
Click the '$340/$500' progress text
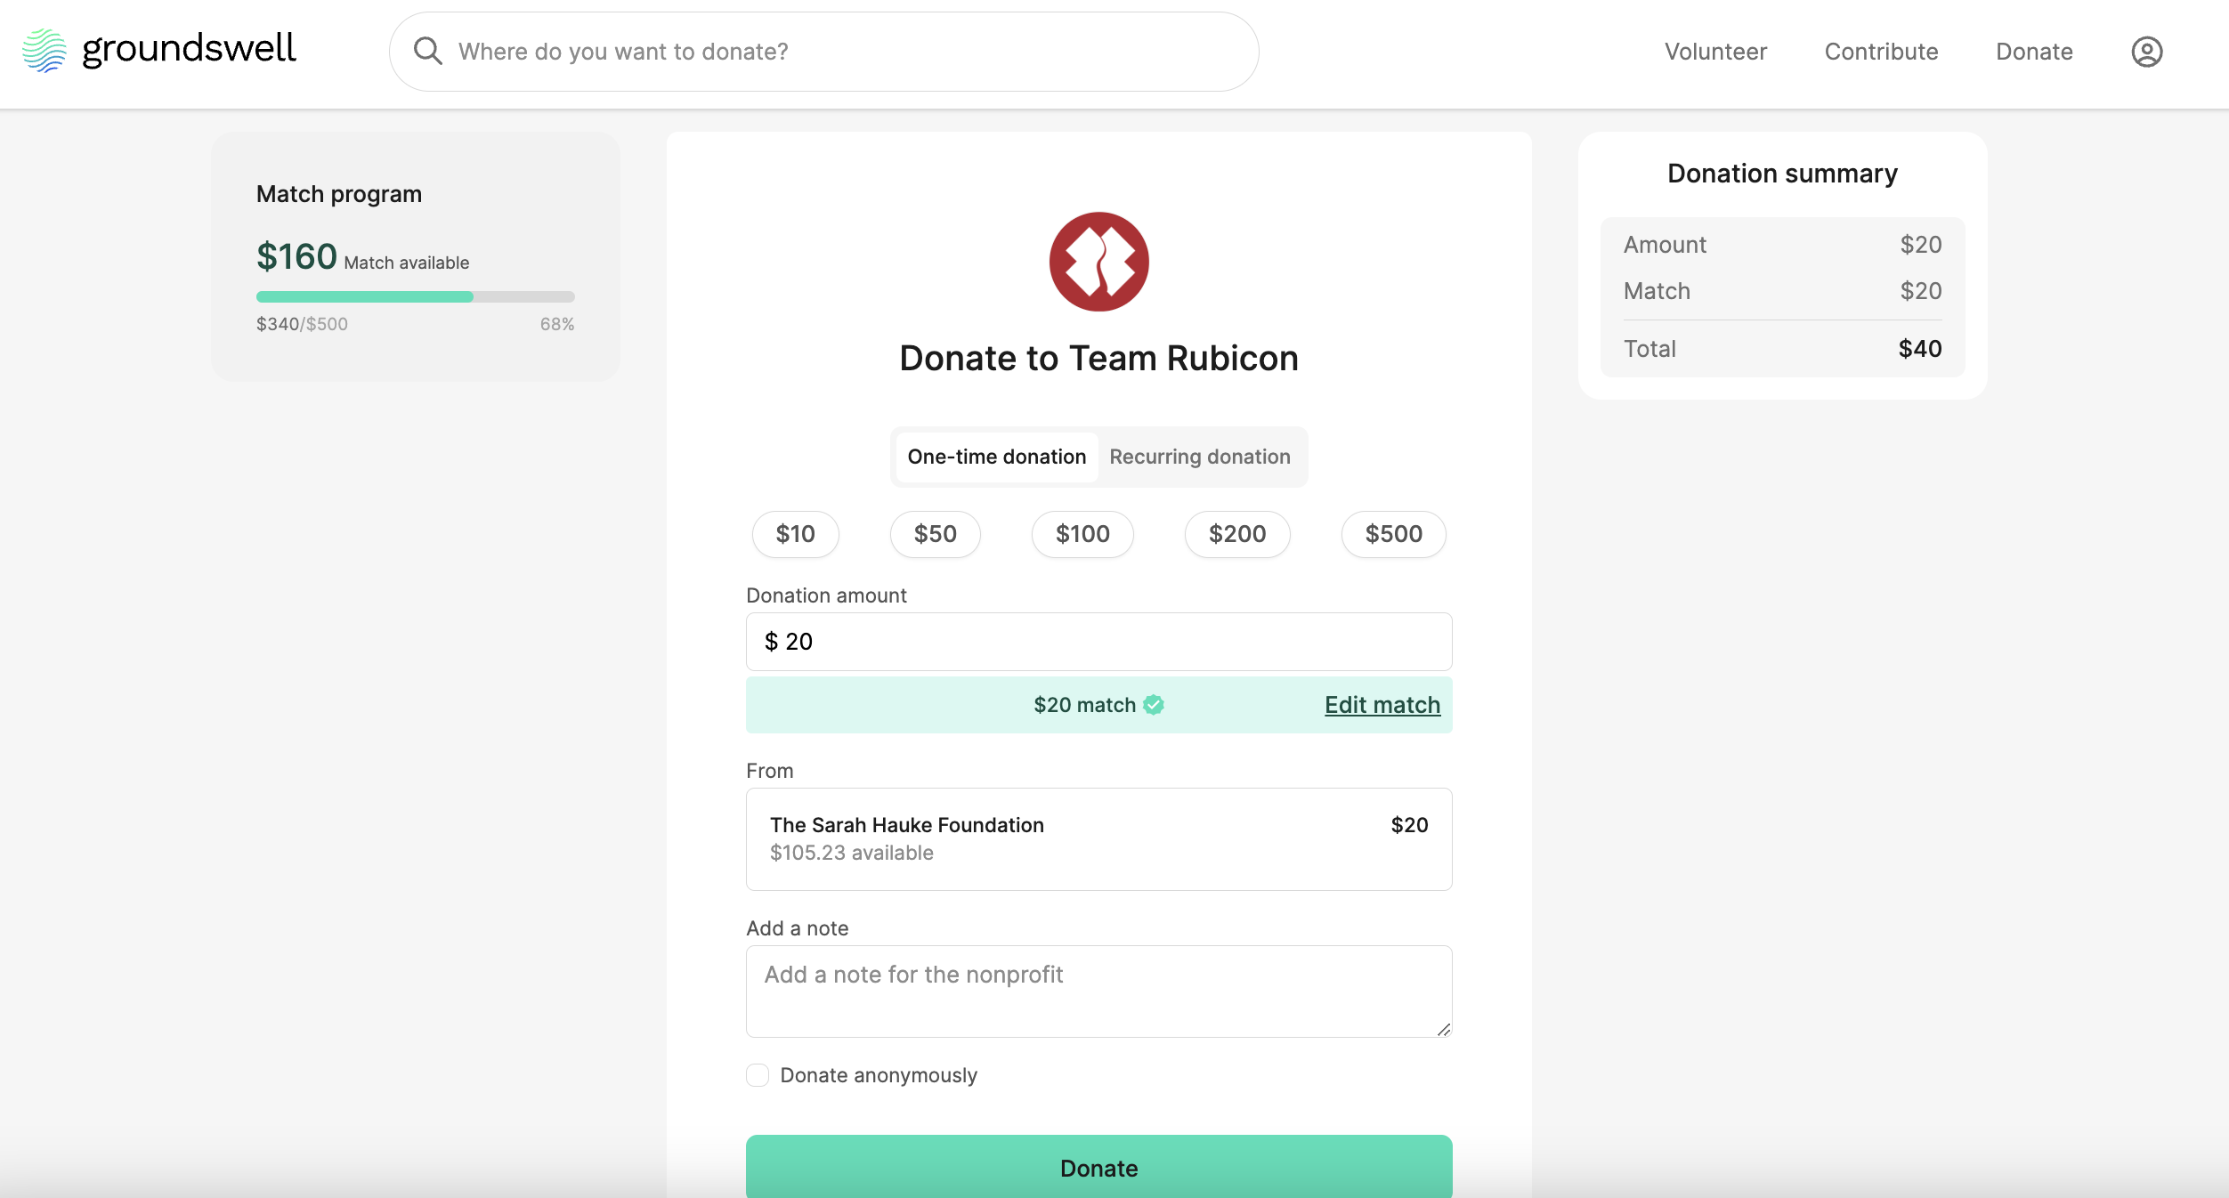pos(302,324)
